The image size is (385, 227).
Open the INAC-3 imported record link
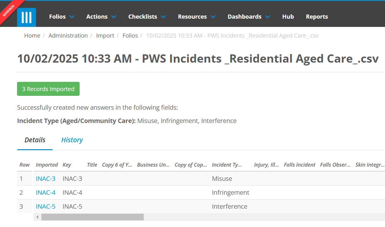click(45, 179)
